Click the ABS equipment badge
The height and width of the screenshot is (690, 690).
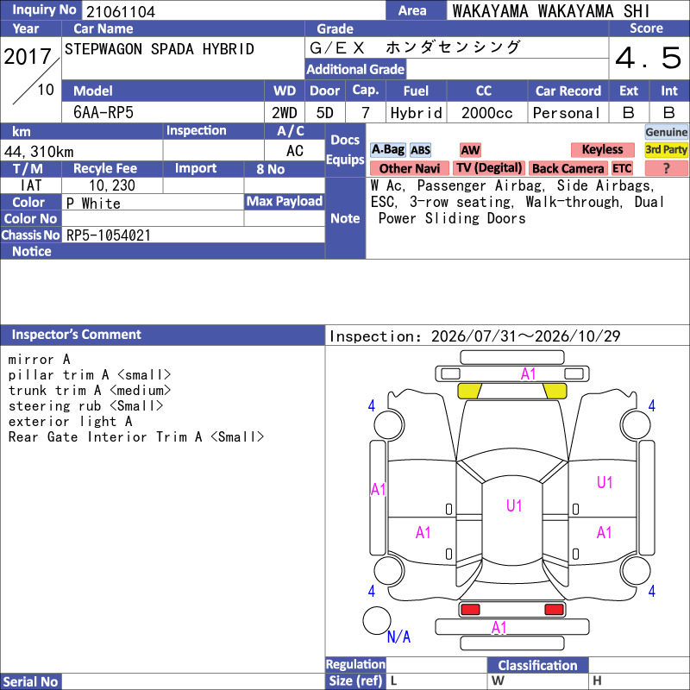(x=420, y=150)
